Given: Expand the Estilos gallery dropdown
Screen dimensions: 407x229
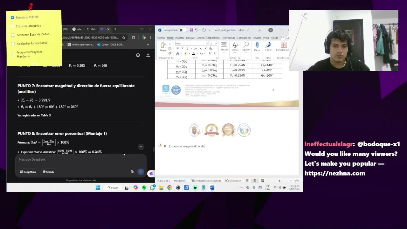Looking at the screenshot, I should [x=235, y=53].
